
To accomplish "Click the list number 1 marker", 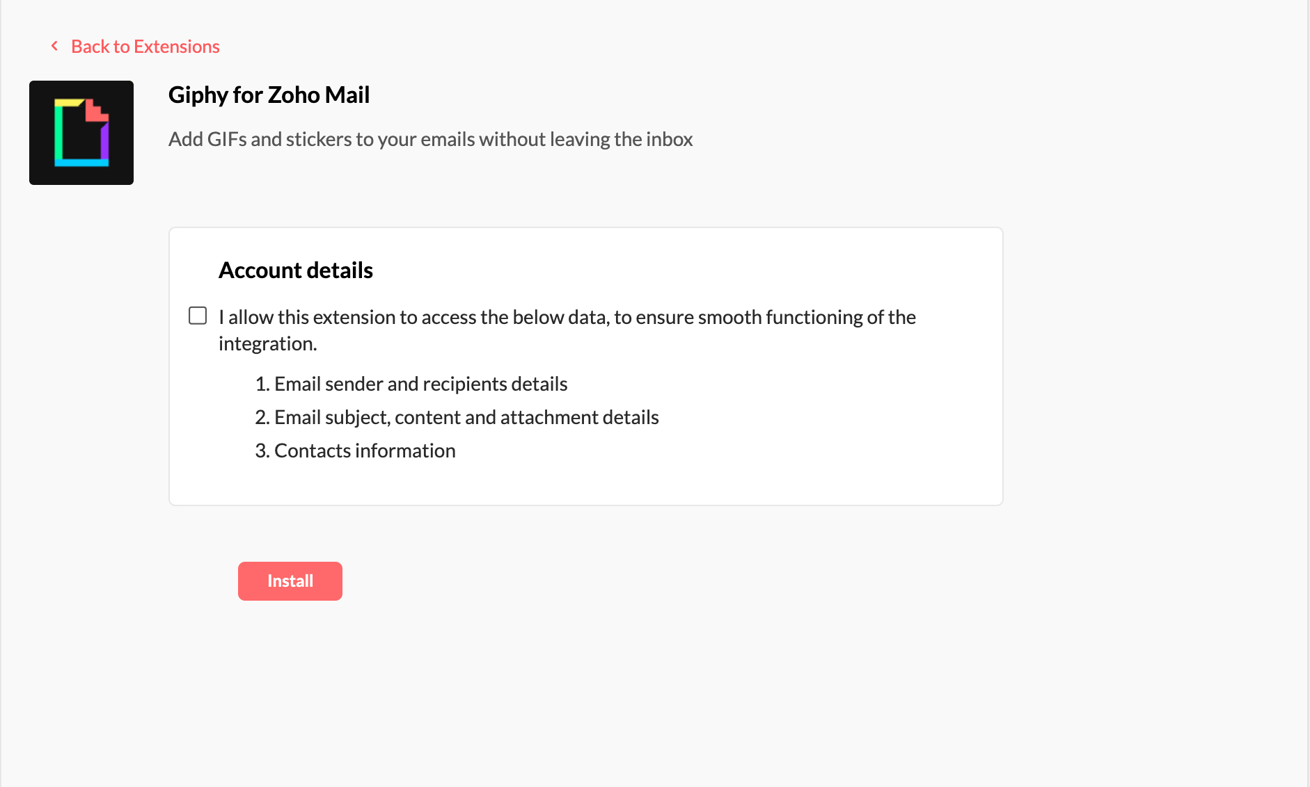I will pyautogui.click(x=262, y=384).
